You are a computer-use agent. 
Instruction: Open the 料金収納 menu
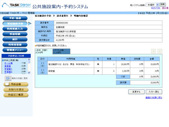point(15,34)
